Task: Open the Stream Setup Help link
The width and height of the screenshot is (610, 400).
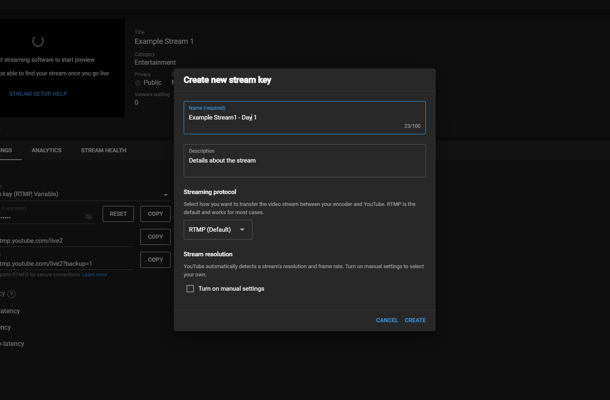Action: (x=38, y=94)
